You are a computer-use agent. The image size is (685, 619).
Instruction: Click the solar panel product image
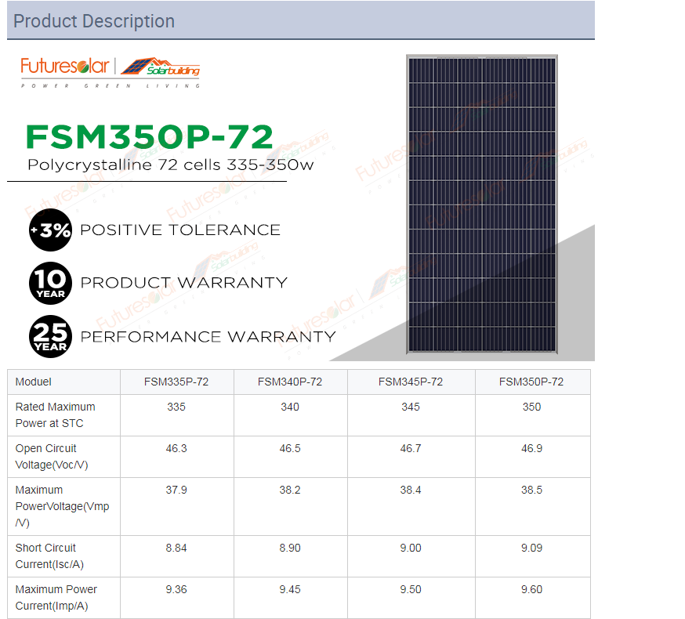(x=481, y=202)
